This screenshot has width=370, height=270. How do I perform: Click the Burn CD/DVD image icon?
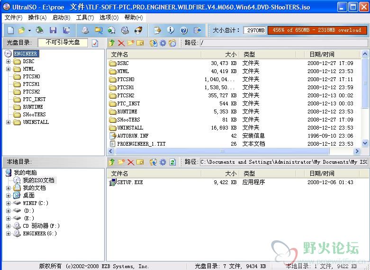pos(138,30)
